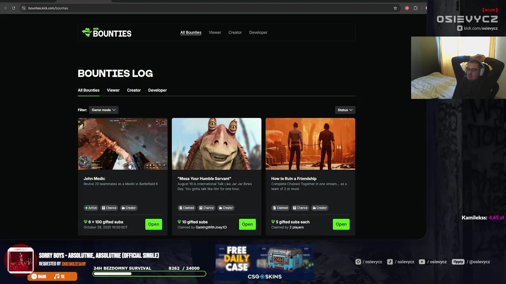
Task: Click the browser address bar URL
Action: pyautogui.click(x=48, y=8)
